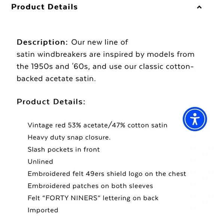This screenshot has height=217, width=217.
Task: Click 'Heavy duty snap closure' text
Action: [69, 137]
